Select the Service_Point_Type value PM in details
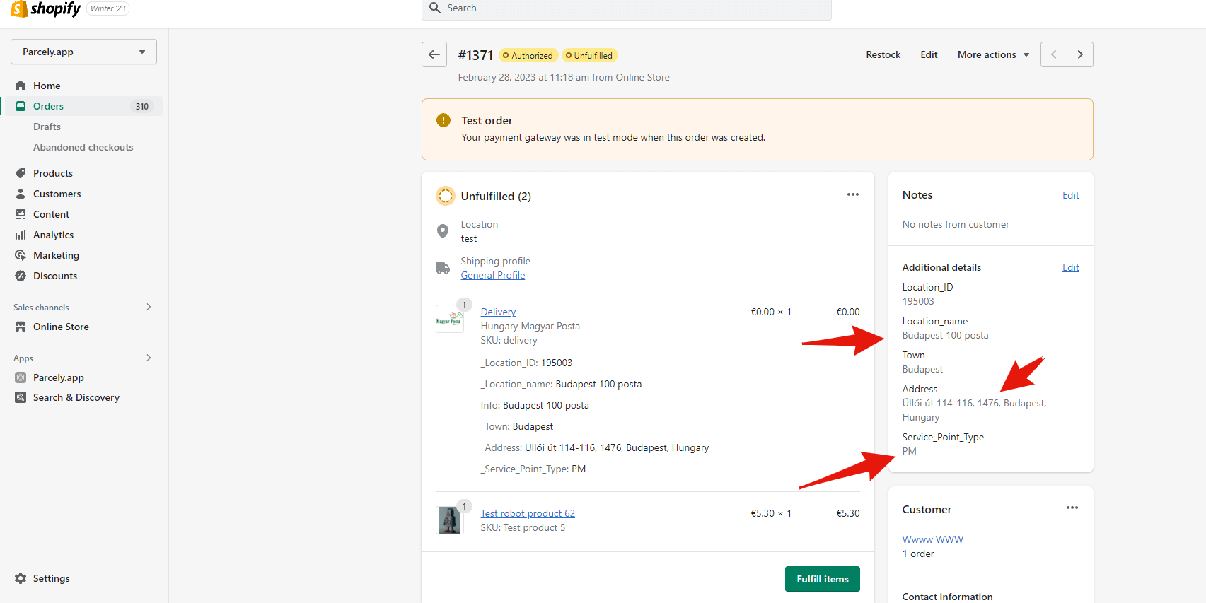 (909, 451)
